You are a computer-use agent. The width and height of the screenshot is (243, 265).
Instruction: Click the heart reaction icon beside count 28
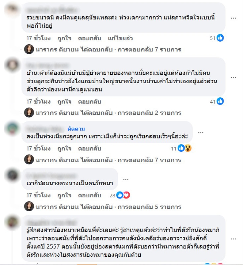[x=127, y=195]
